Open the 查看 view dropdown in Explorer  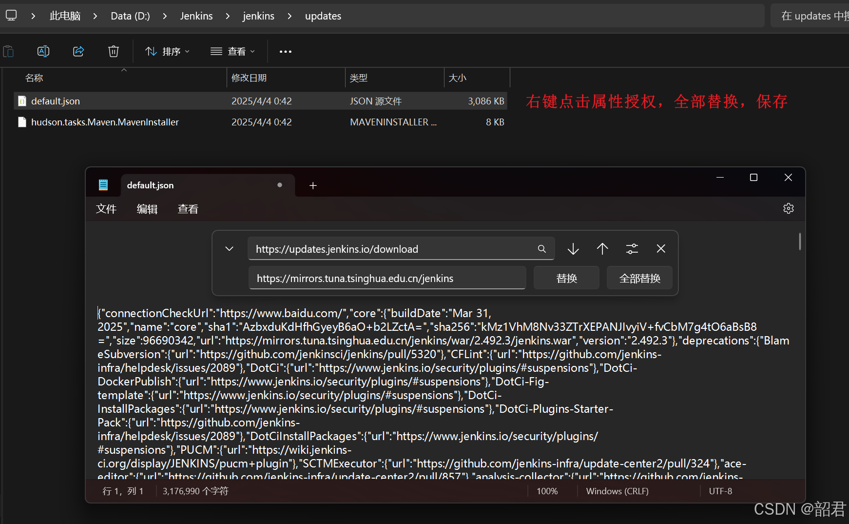click(x=233, y=51)
